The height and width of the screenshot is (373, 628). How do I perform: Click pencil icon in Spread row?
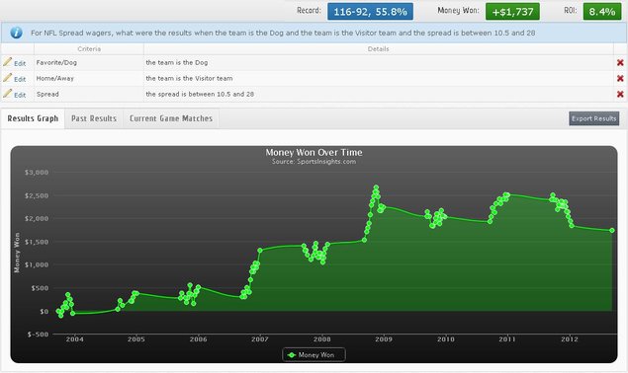(x=7, y=93)
